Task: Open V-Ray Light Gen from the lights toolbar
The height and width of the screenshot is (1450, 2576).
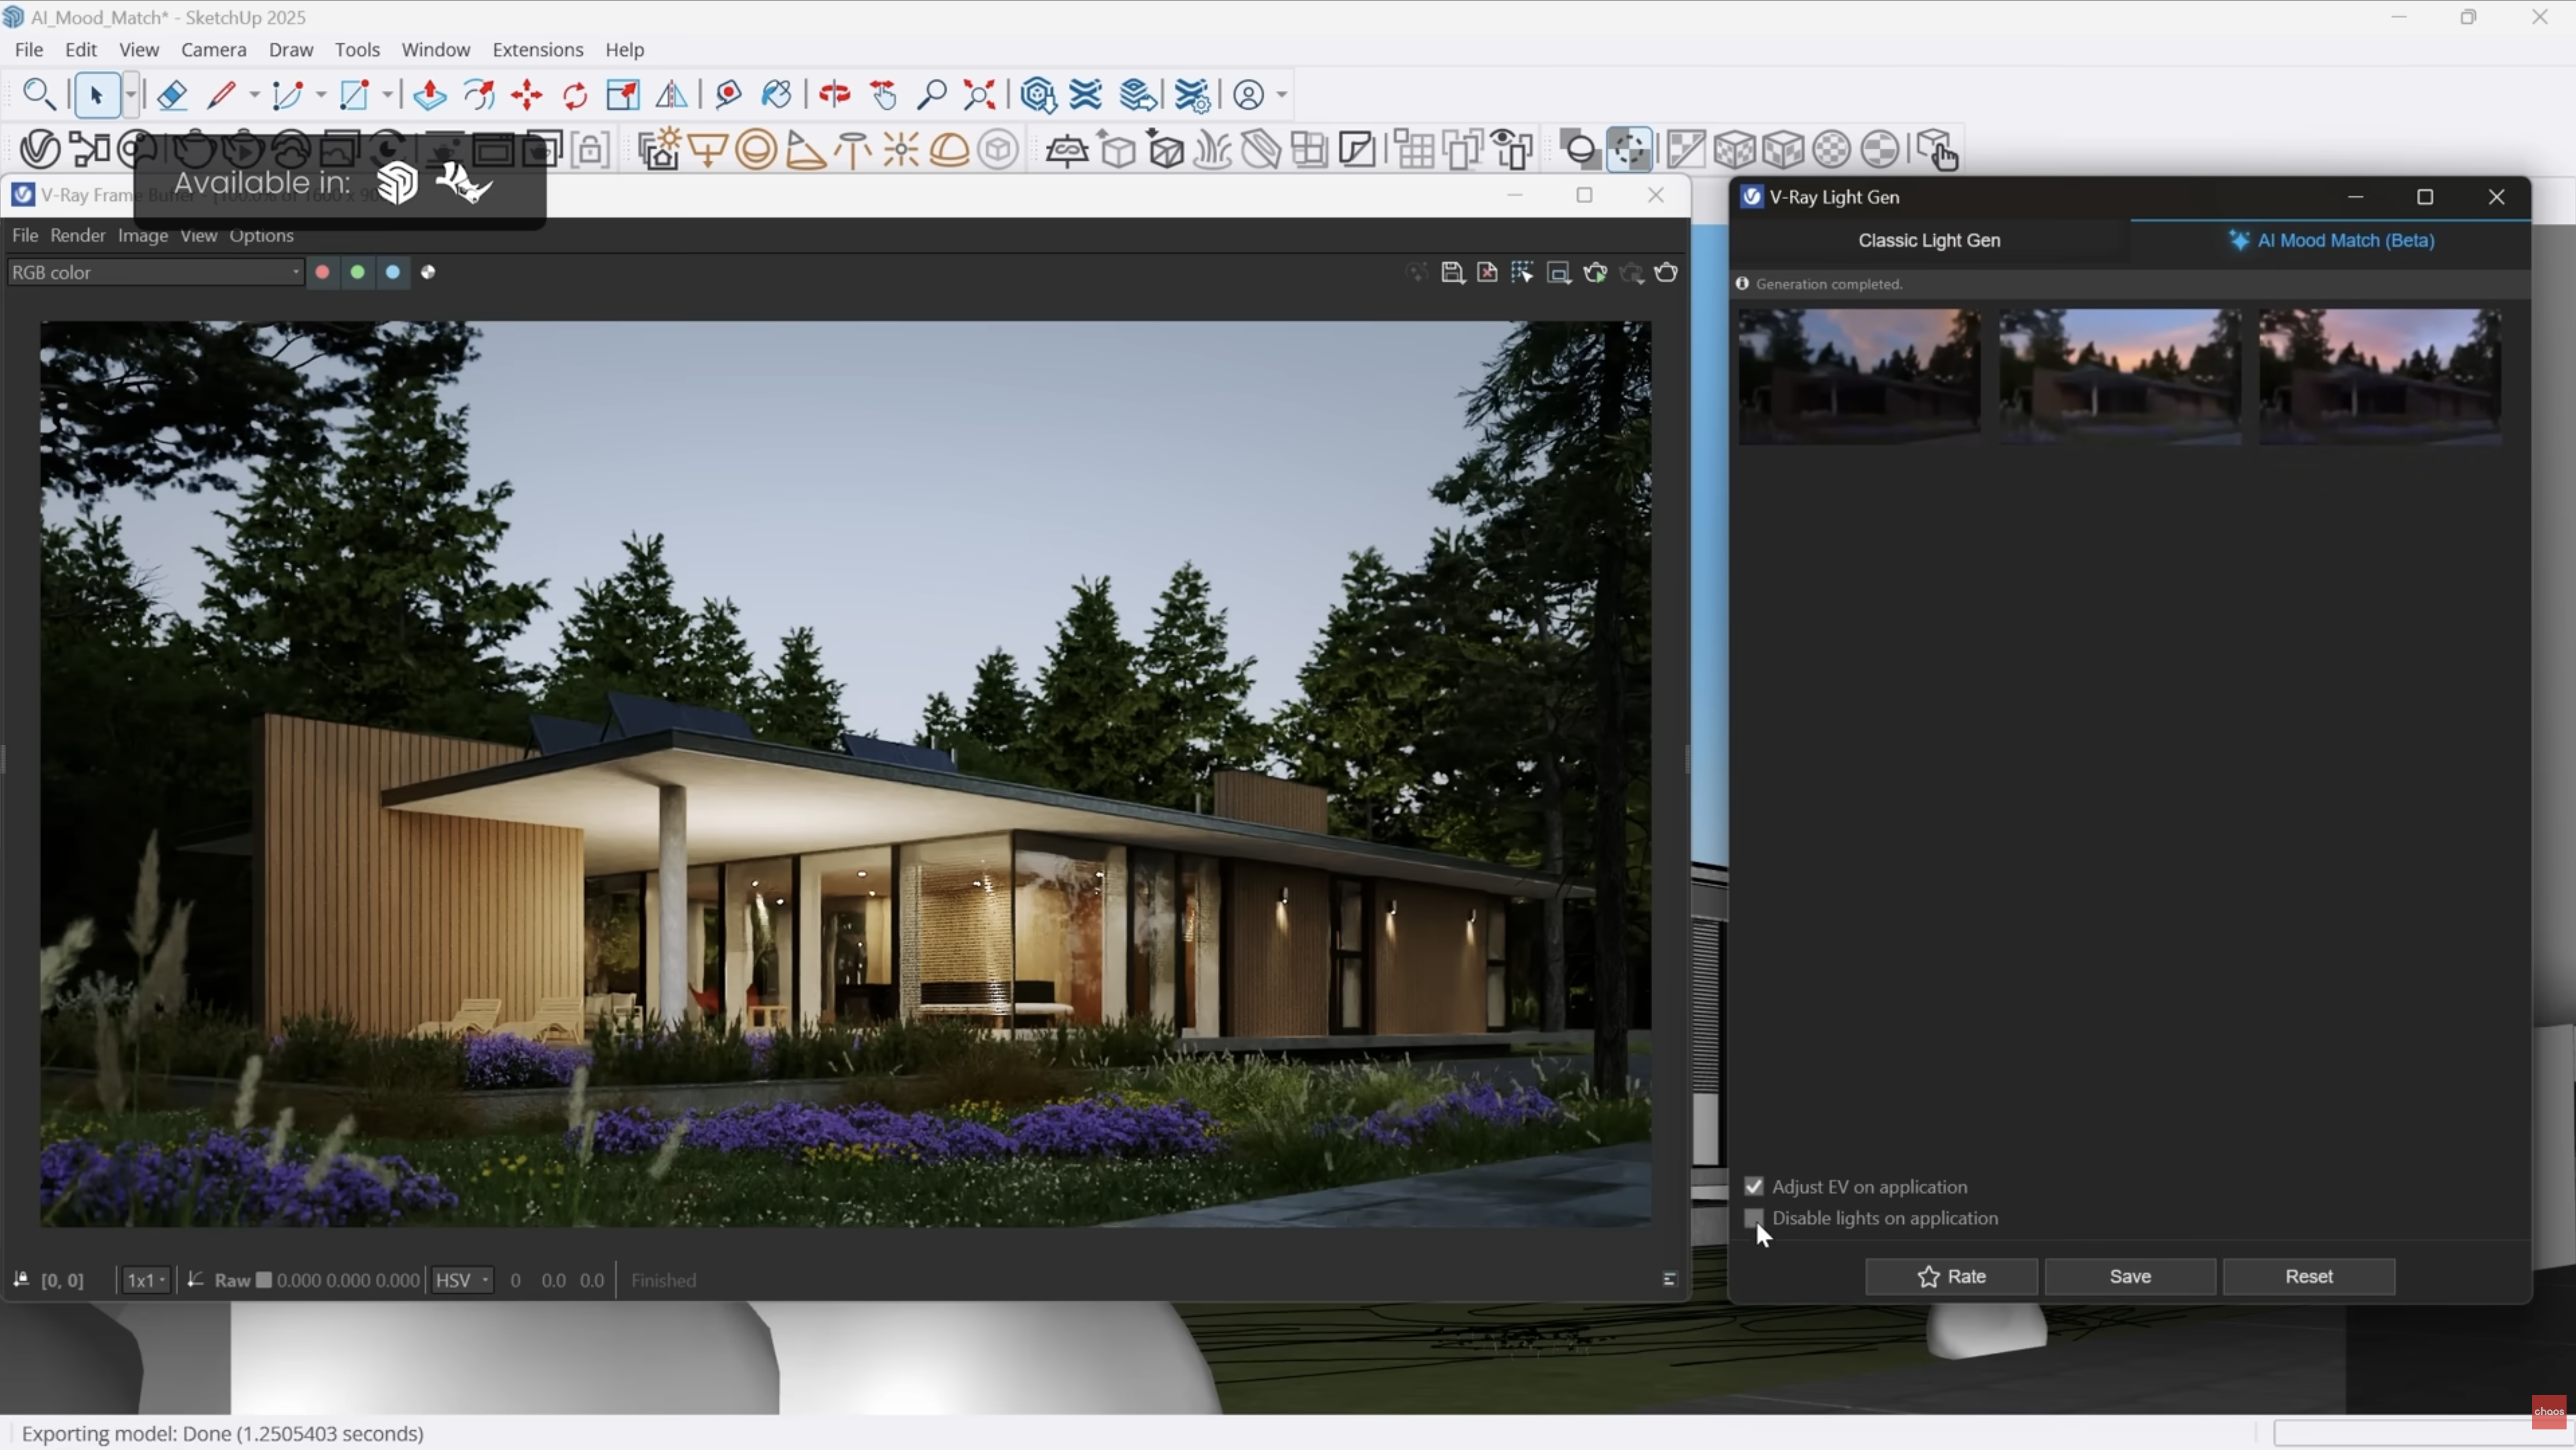Action: click(x=660, y=150)
